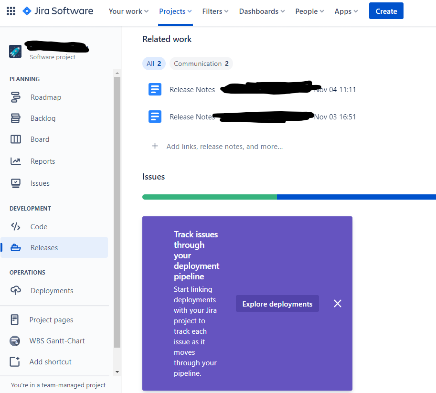436x393 pixels.
Task: Click the Related work heading
Action: [x=167, y=39]
